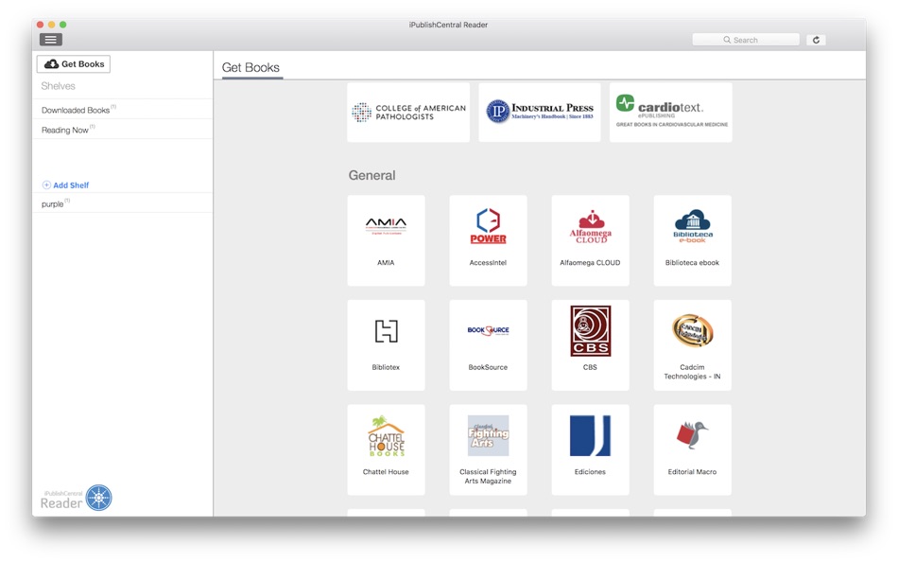Click the Classical Fighting Arts logo
The height and width of the screenshot is (562, 898).
pos(488,436)
